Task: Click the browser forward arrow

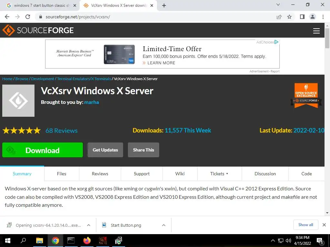Action: (x=17, y=17)
